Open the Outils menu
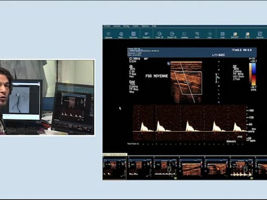The height and width of the screenshot is (200, 267). pos(135,26)
